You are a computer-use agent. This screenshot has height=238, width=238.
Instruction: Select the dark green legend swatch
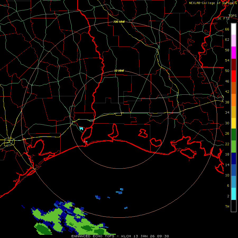(x=234, y=135)
